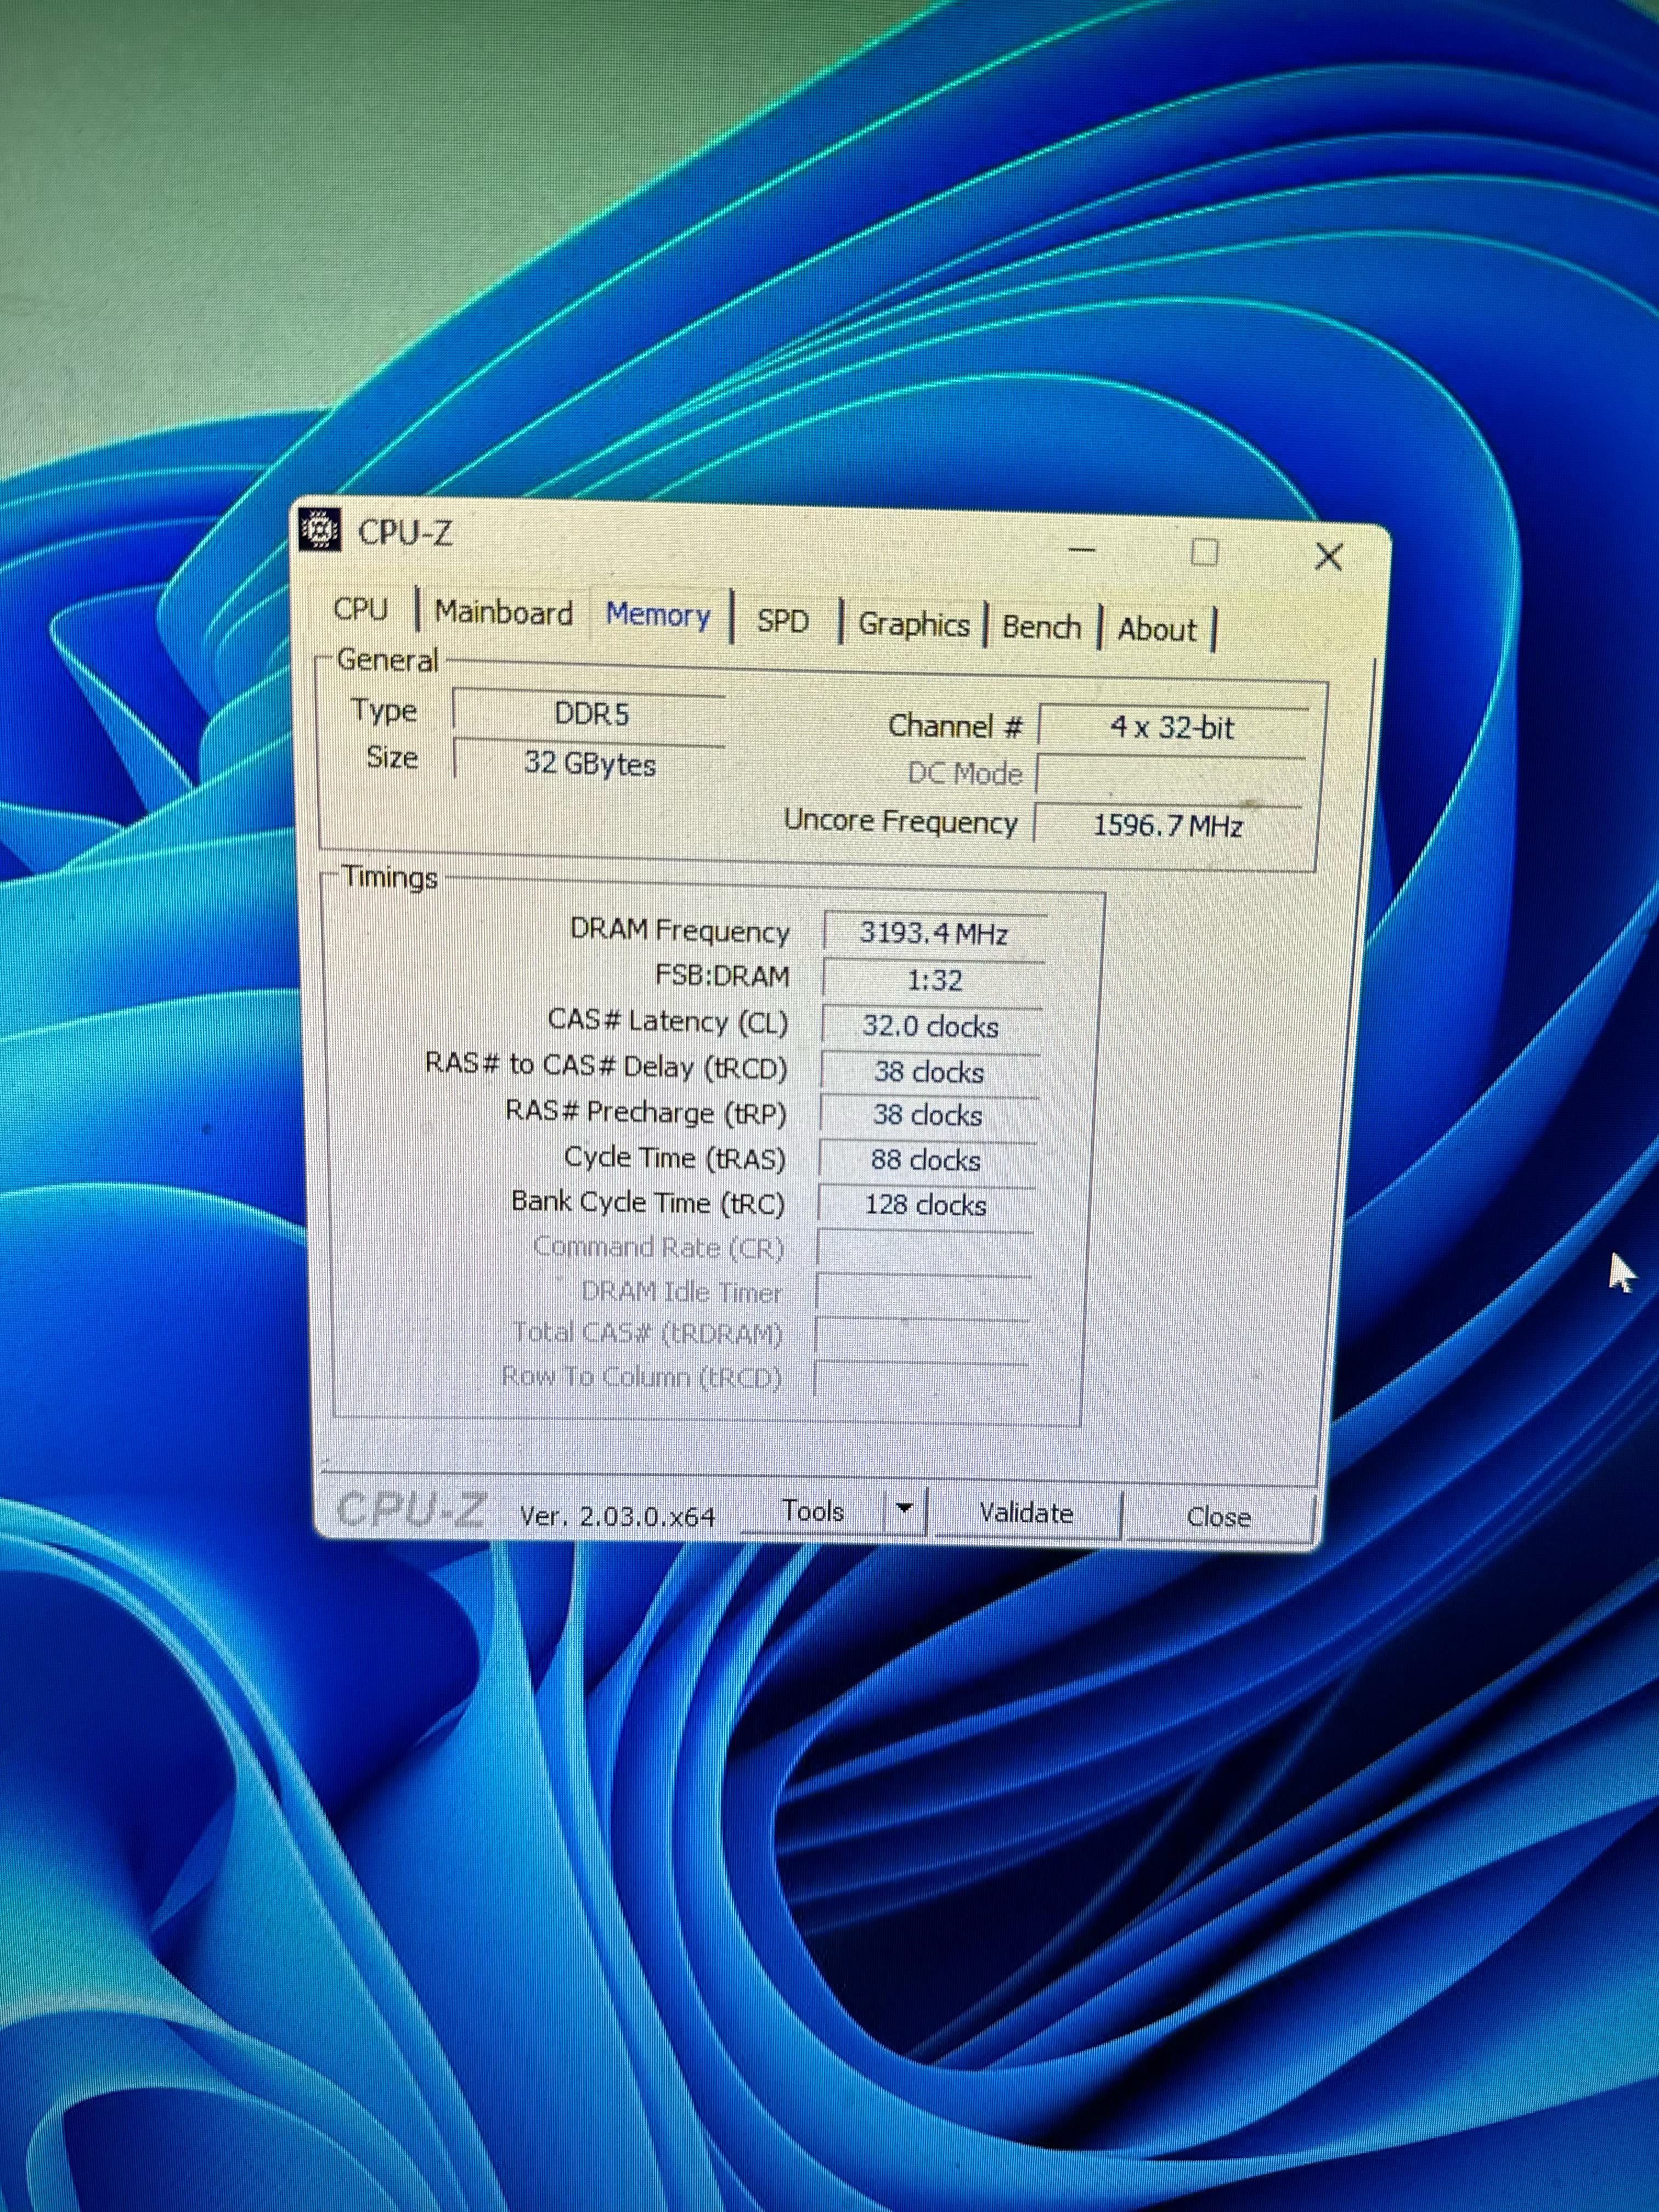Click the Bank Cycle Time (tRC) label
The height and width of the screenshot is (2212, 1659).
coord(648,1203)
